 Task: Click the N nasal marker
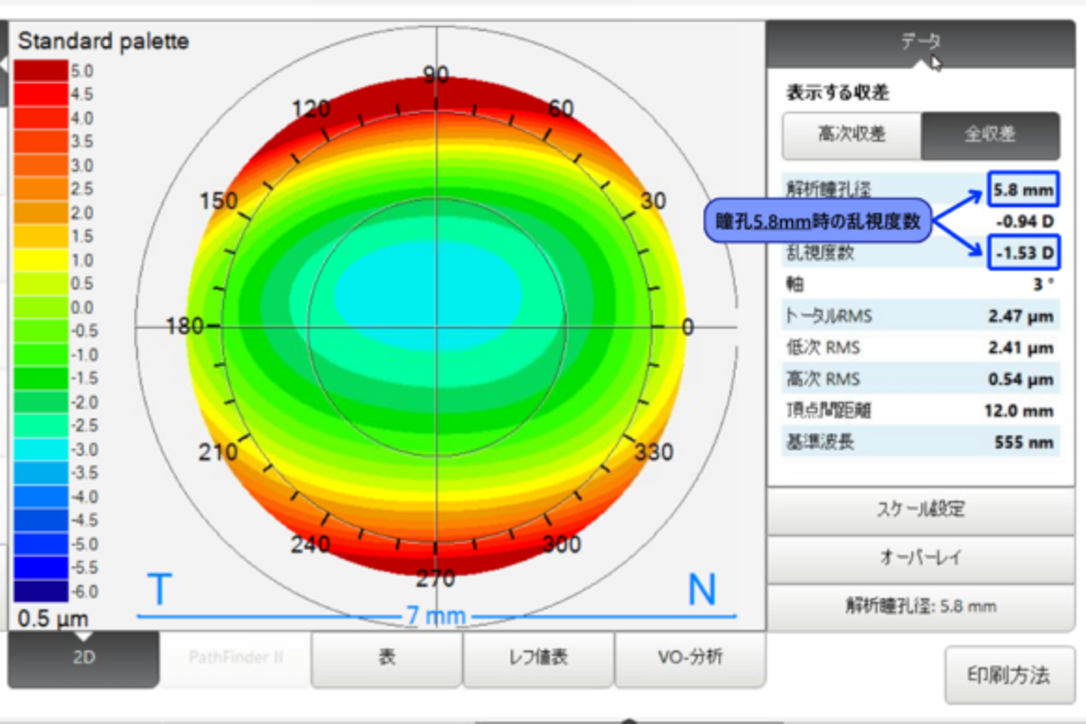[701, 589]
